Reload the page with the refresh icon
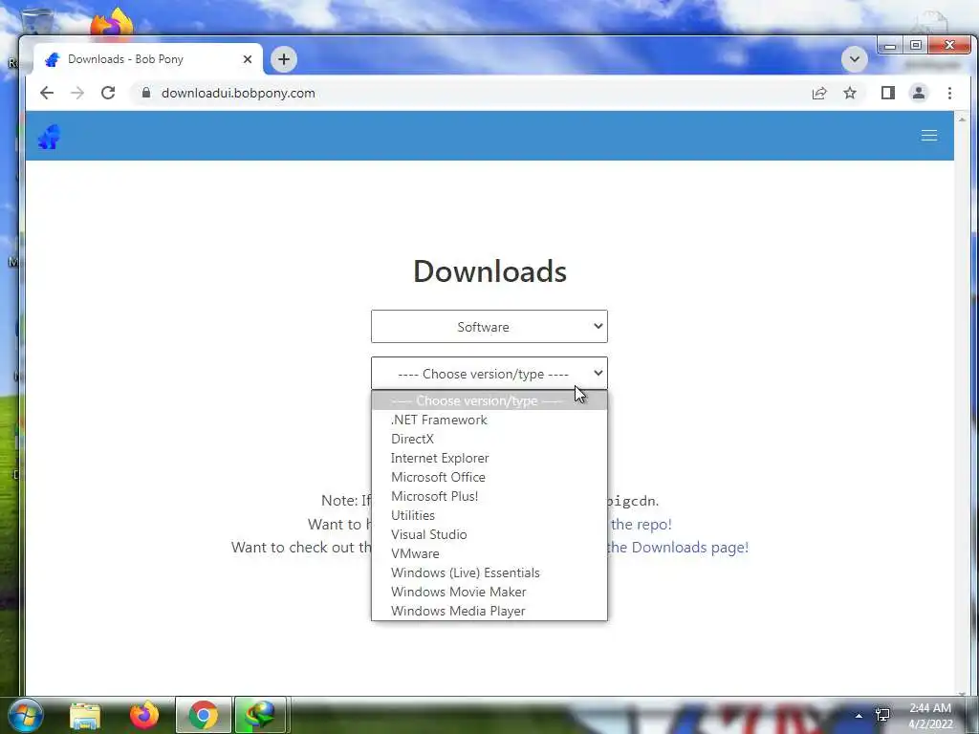 click(108, 93)
